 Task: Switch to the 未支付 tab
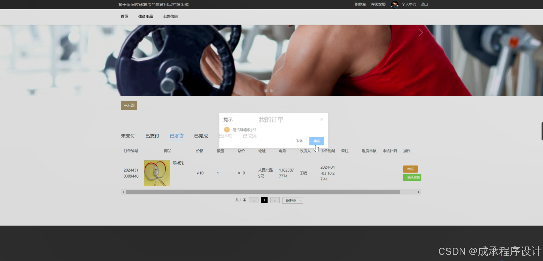128,136
